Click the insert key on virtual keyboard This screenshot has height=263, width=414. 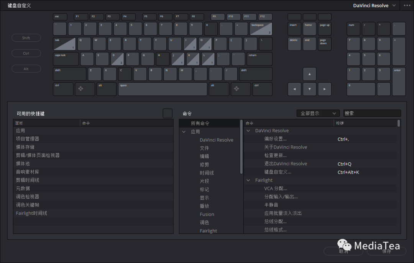[x=294, y=29]
